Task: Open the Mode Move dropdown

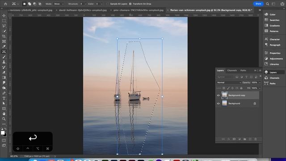Action: coord(59,4)
